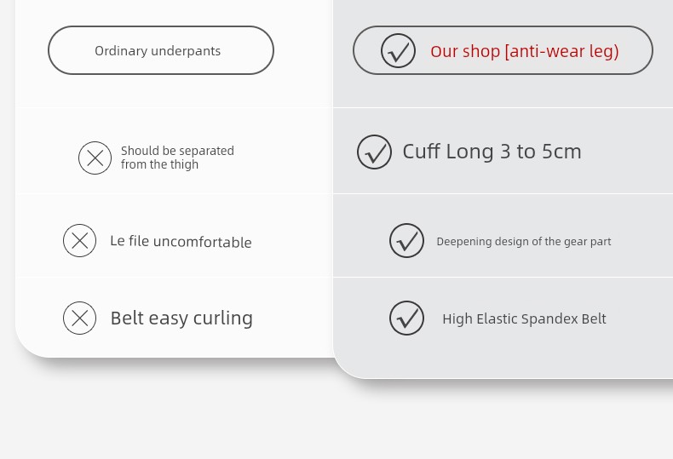Image resolution: width=673 pixels, height=459 pixels.
Task: Click the Le file uncomfortable text
Action: (181, 242)
